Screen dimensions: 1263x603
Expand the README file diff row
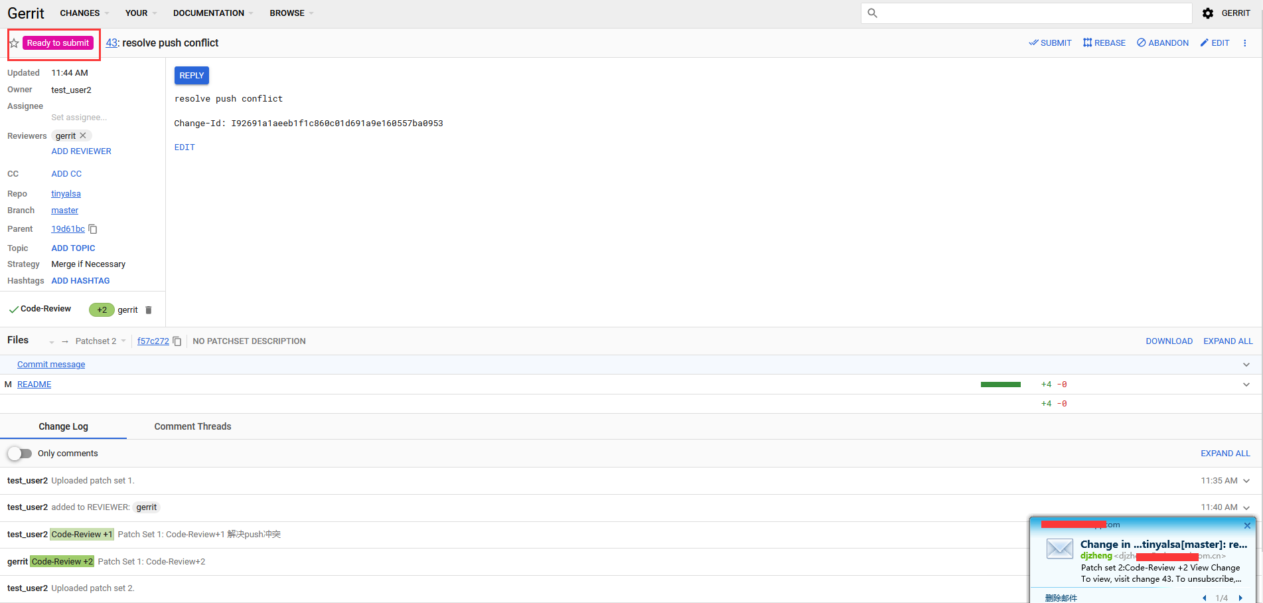[1246, 385]
